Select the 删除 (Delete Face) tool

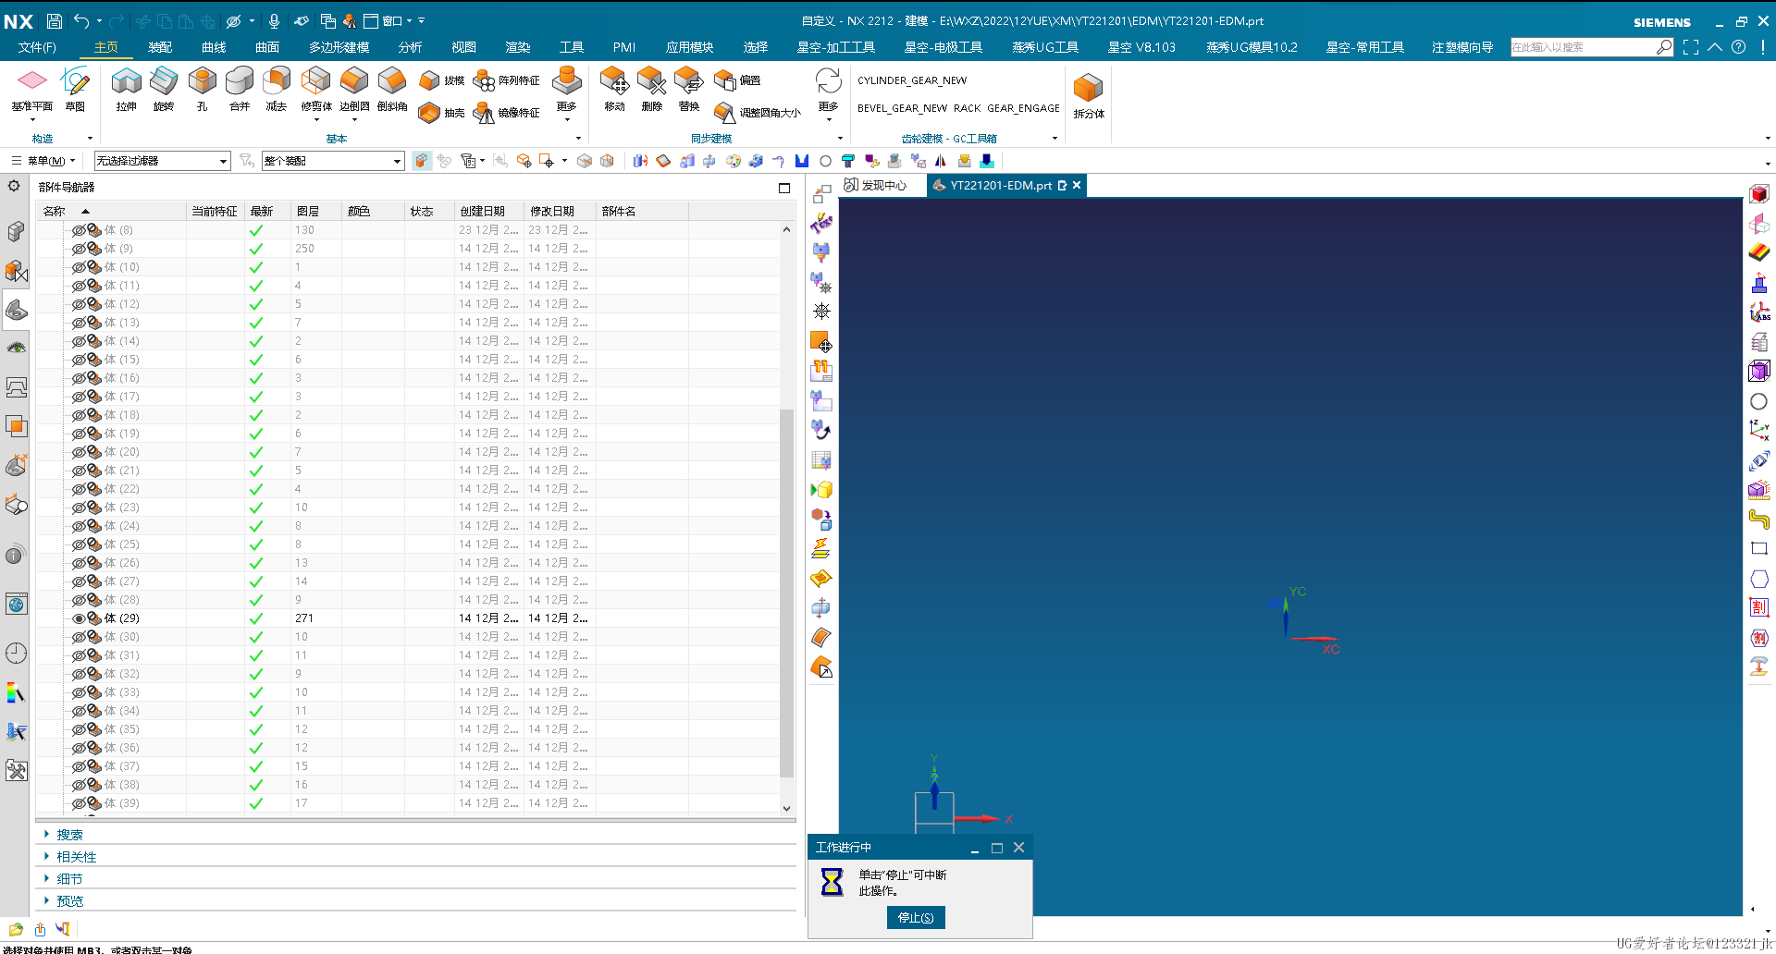pos(652,89)
